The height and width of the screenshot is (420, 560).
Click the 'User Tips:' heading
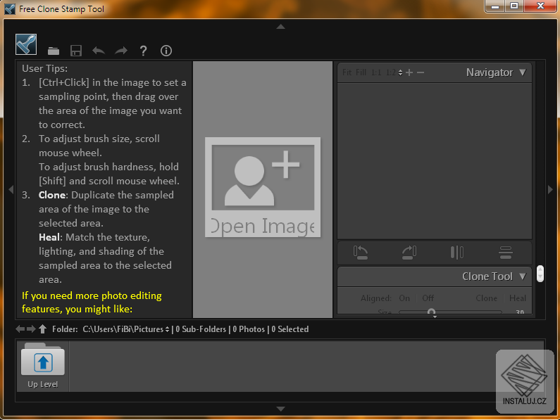point(44,68)
